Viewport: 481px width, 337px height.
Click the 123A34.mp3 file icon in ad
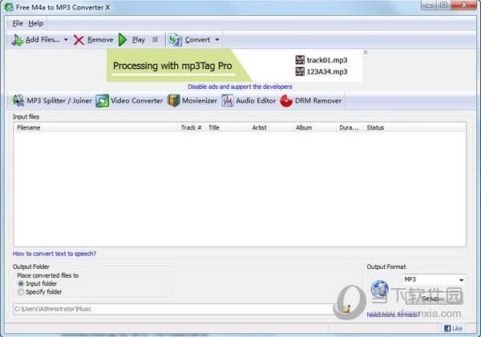pyautogui.click(x=300, y=71)
